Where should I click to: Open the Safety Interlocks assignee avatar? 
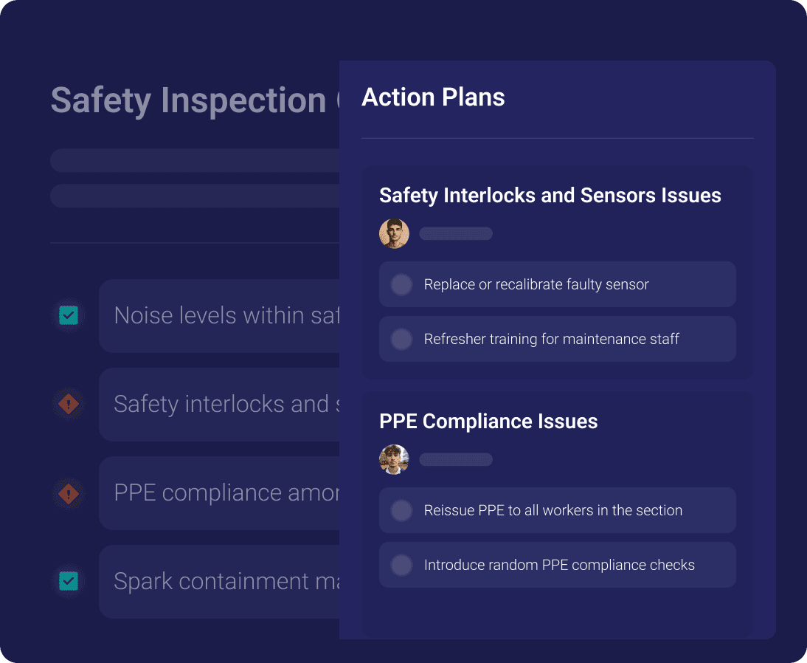pyautogui.click(x=394, y=233)
